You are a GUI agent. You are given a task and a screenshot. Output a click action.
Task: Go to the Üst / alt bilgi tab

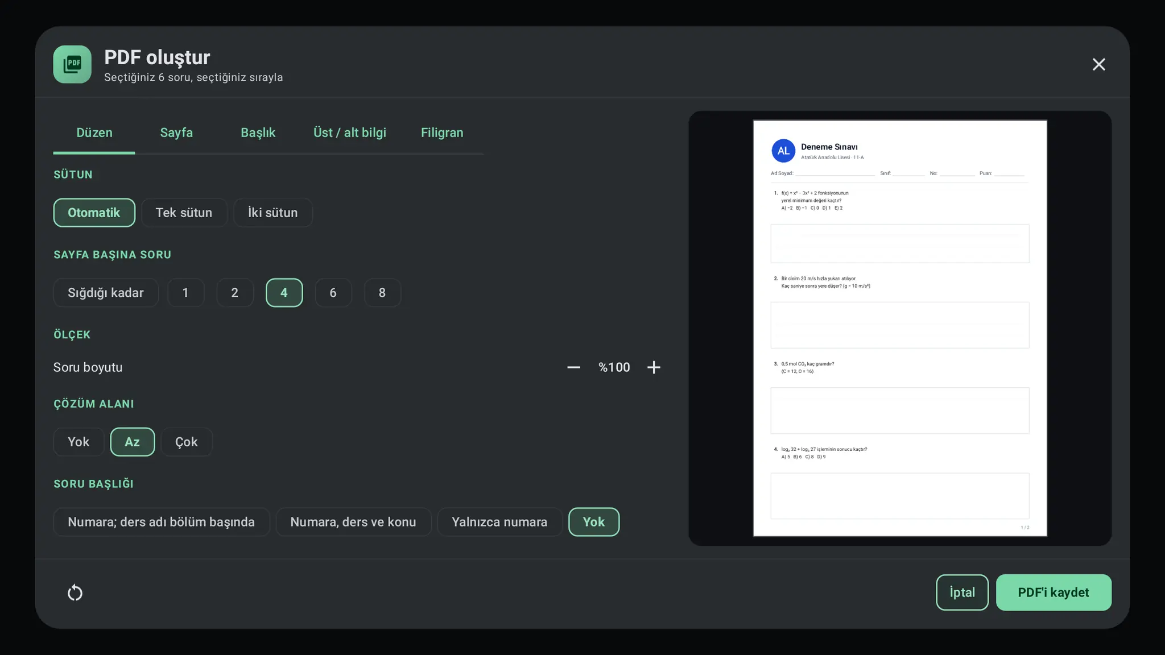pos(350,132)
